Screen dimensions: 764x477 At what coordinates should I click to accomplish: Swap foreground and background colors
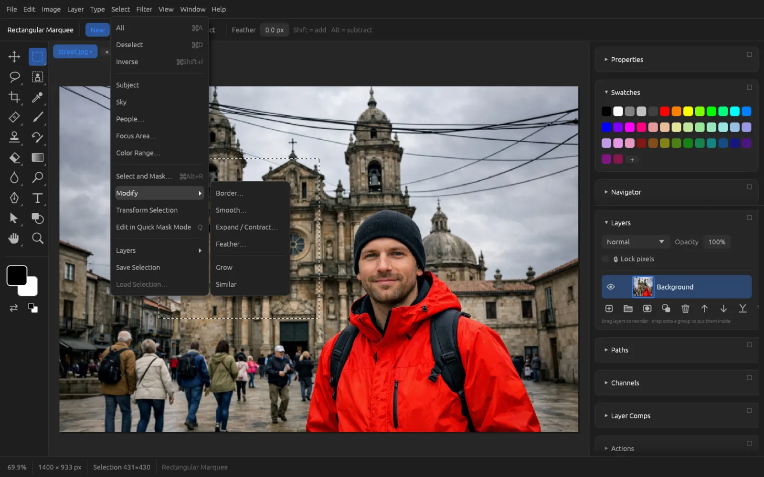[x=14, y=308]
